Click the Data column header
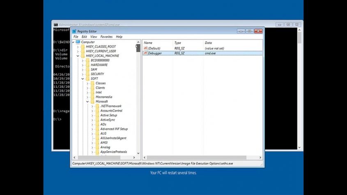Viewport: 347px width, 195px height. [208, 43]
